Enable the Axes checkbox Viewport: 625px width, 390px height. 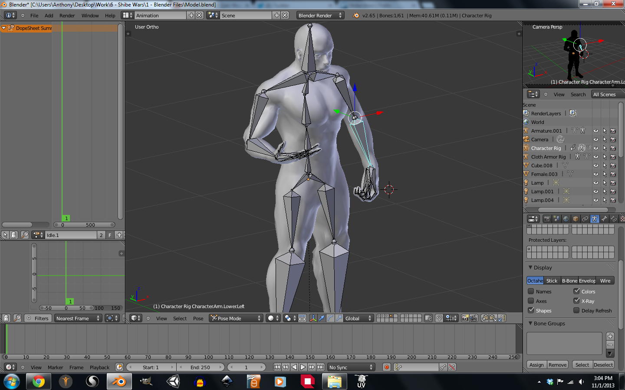click(531, 301)
